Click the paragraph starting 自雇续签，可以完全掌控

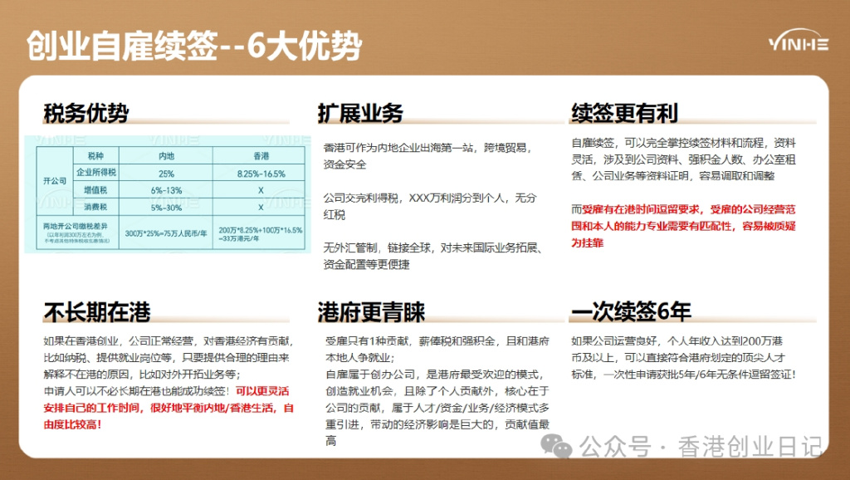click(684, 159)
